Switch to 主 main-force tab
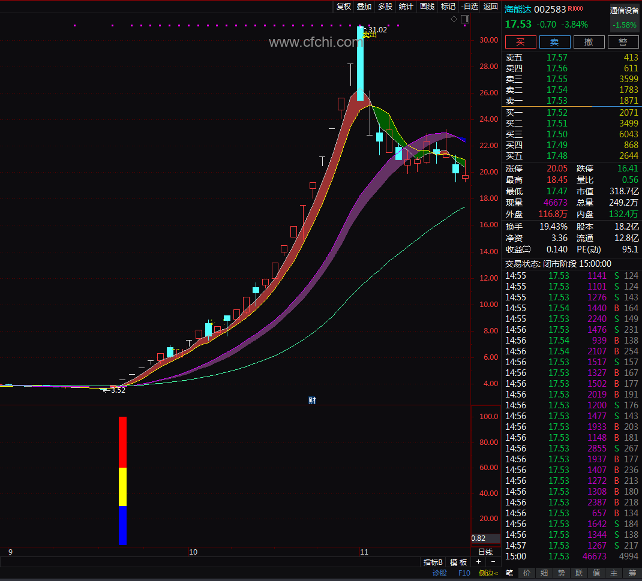 click(614, 573)
